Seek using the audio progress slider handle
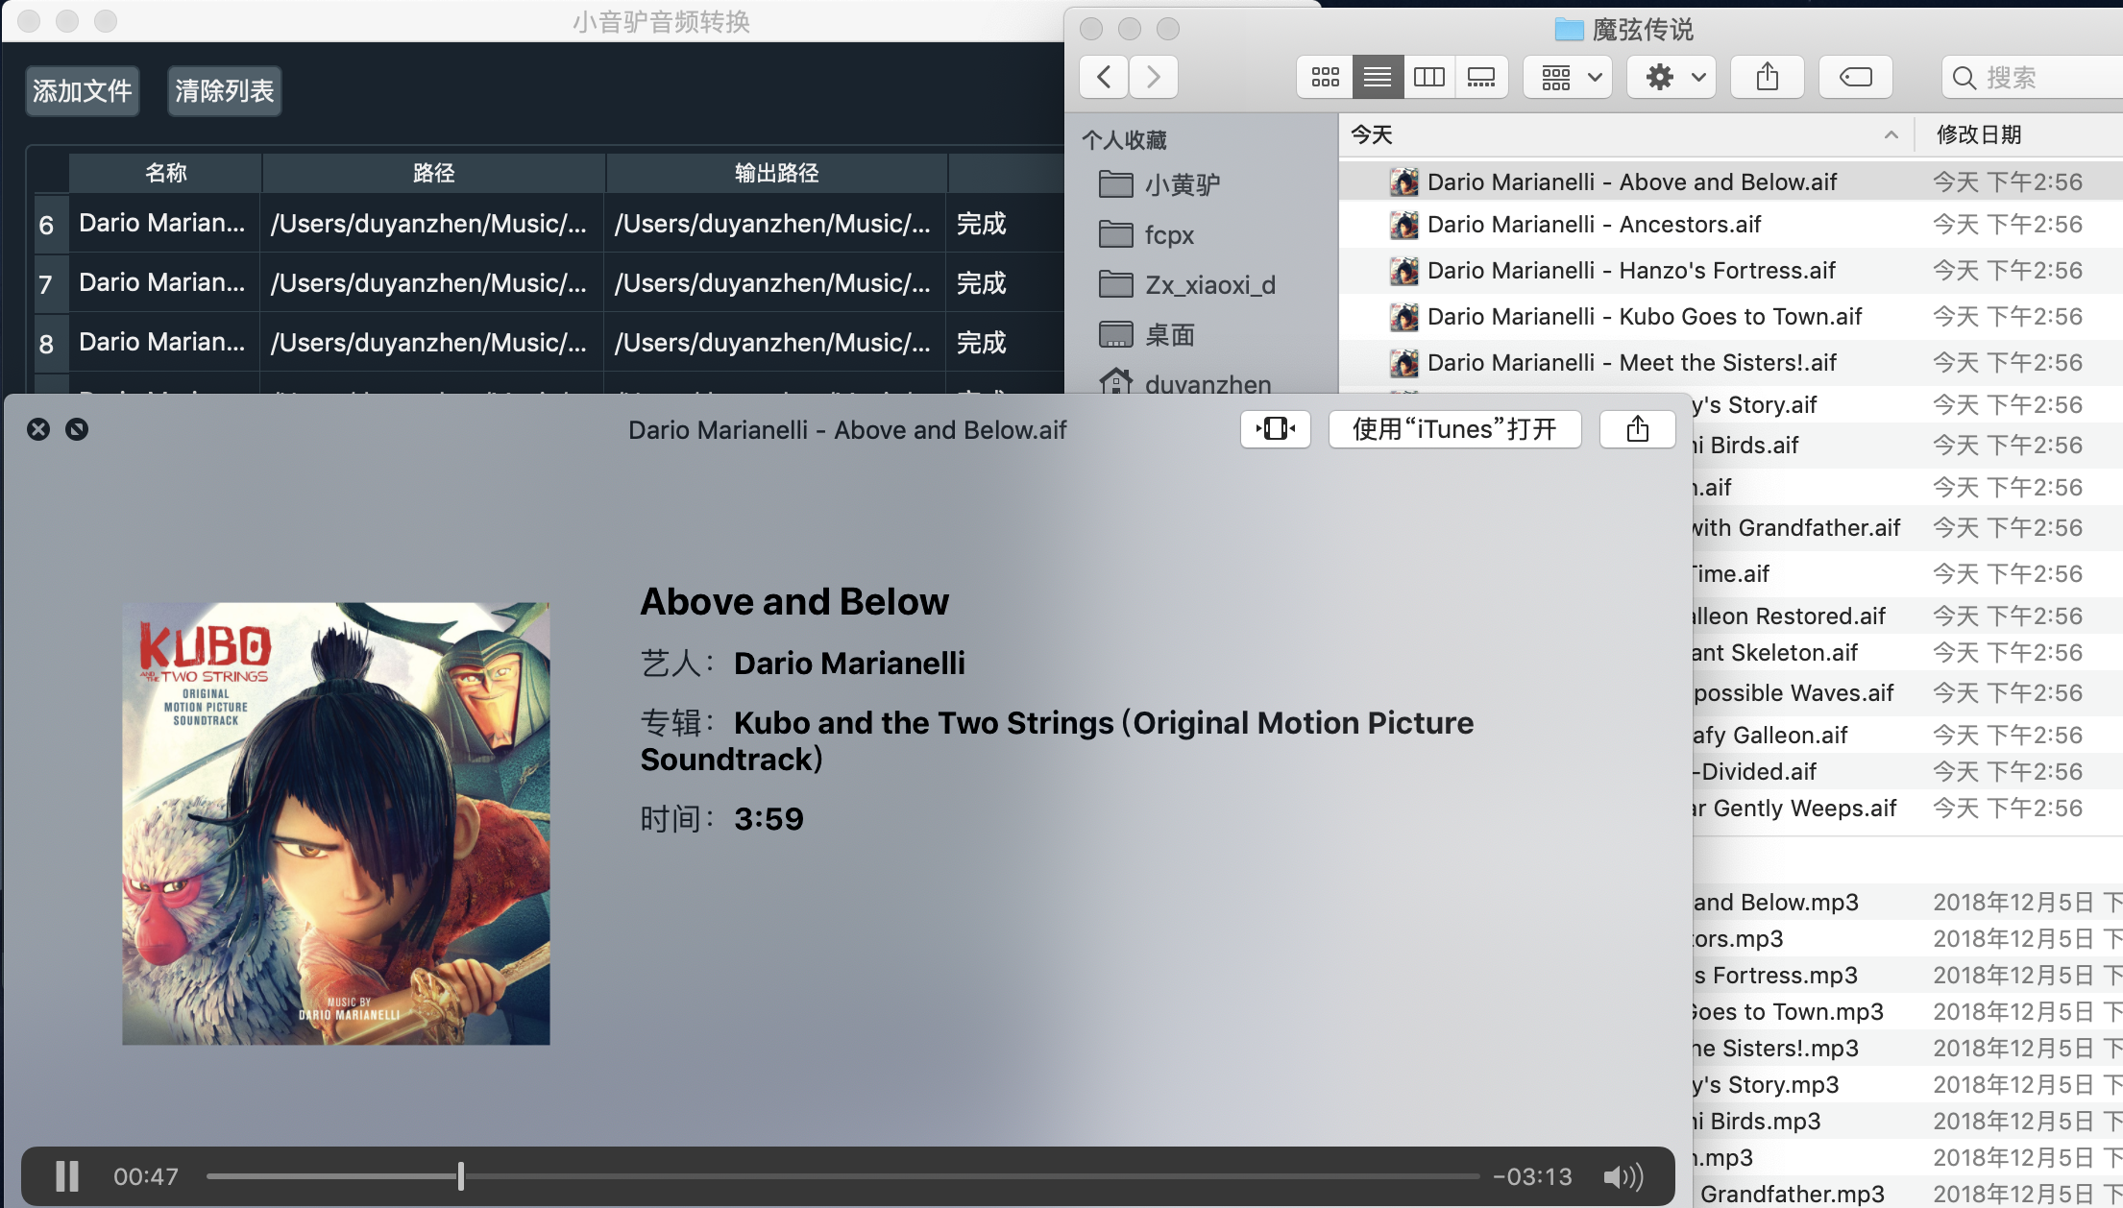This screenshot has width=2123, height=1208. tap(461, 1176)
